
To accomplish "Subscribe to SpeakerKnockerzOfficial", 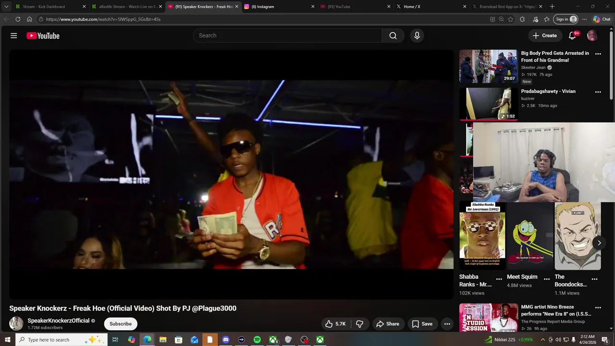I will 121,324.
